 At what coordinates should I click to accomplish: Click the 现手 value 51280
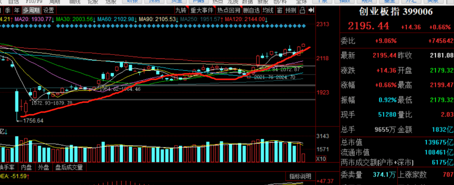[387, 114]
